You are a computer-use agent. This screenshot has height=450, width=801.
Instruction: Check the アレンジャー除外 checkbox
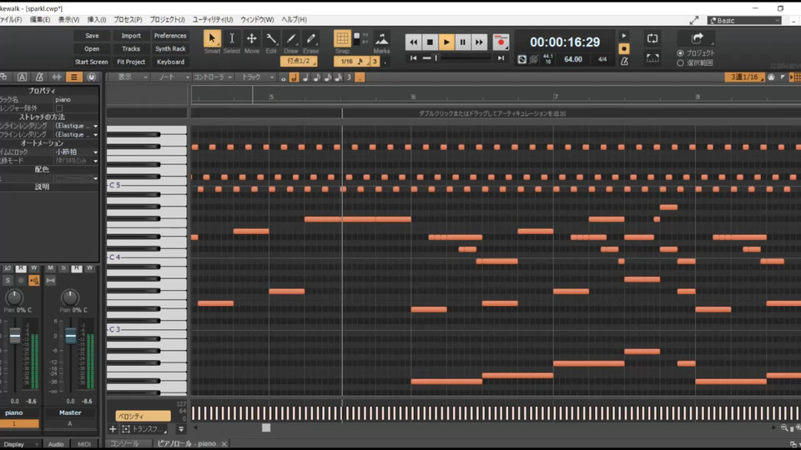pos(59,108)
